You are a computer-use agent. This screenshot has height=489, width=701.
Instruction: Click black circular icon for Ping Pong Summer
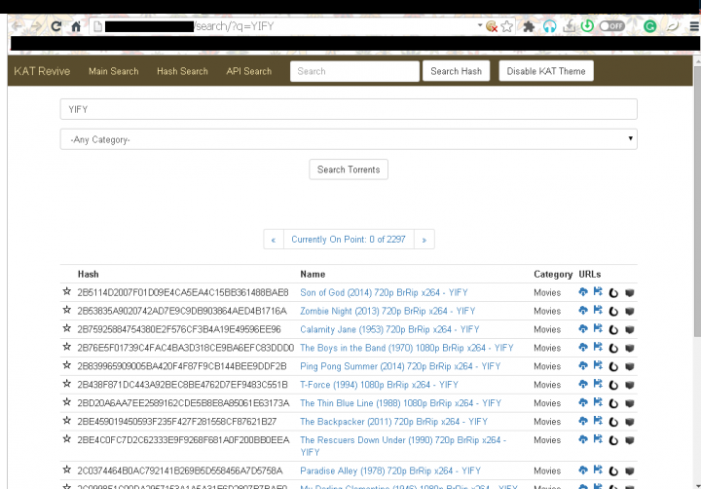[x=613, y=367]
